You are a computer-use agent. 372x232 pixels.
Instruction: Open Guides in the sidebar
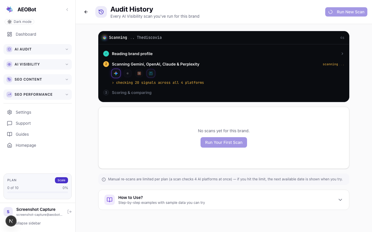click(37, 134)
